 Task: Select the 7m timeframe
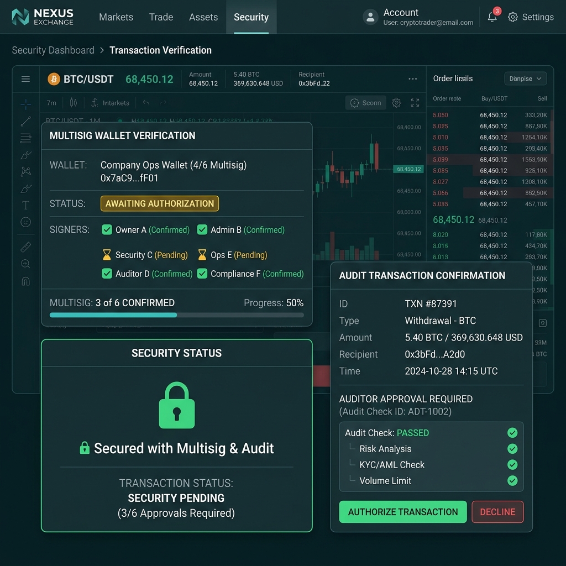pos(51,103)
